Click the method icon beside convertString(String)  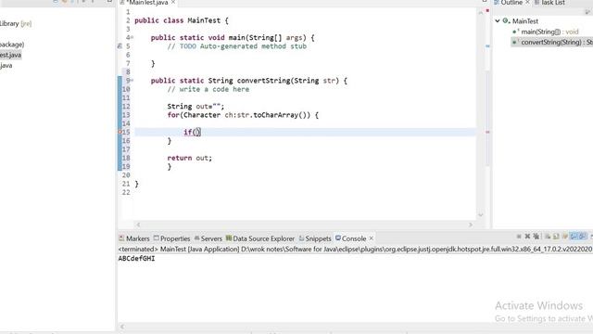point(515,42)
